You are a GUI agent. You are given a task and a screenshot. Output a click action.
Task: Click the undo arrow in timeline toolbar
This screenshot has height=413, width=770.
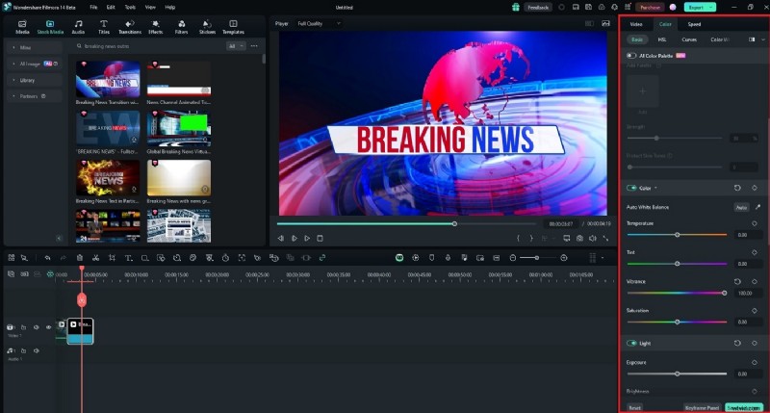(x=47, y=258)
